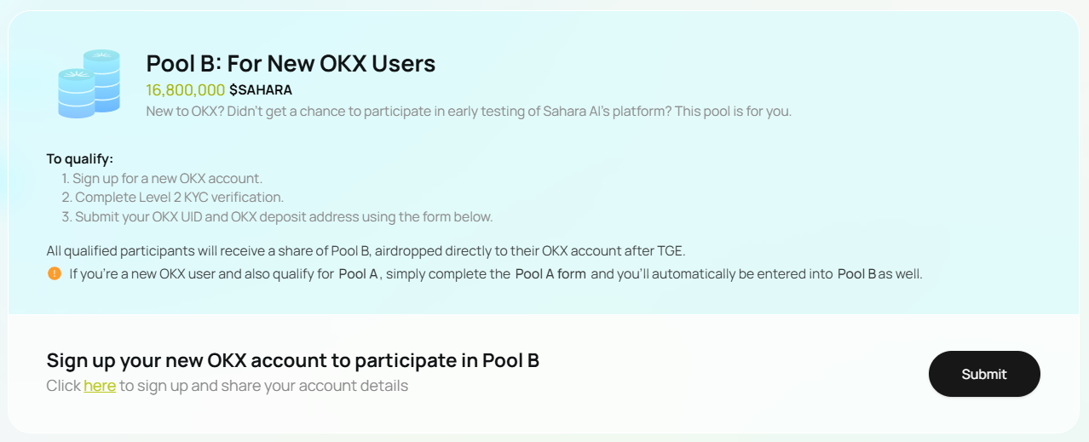Click the bold 'Pool A' text before the comma
Viewport: 1089px width, 442px height.
click(358, 273)
